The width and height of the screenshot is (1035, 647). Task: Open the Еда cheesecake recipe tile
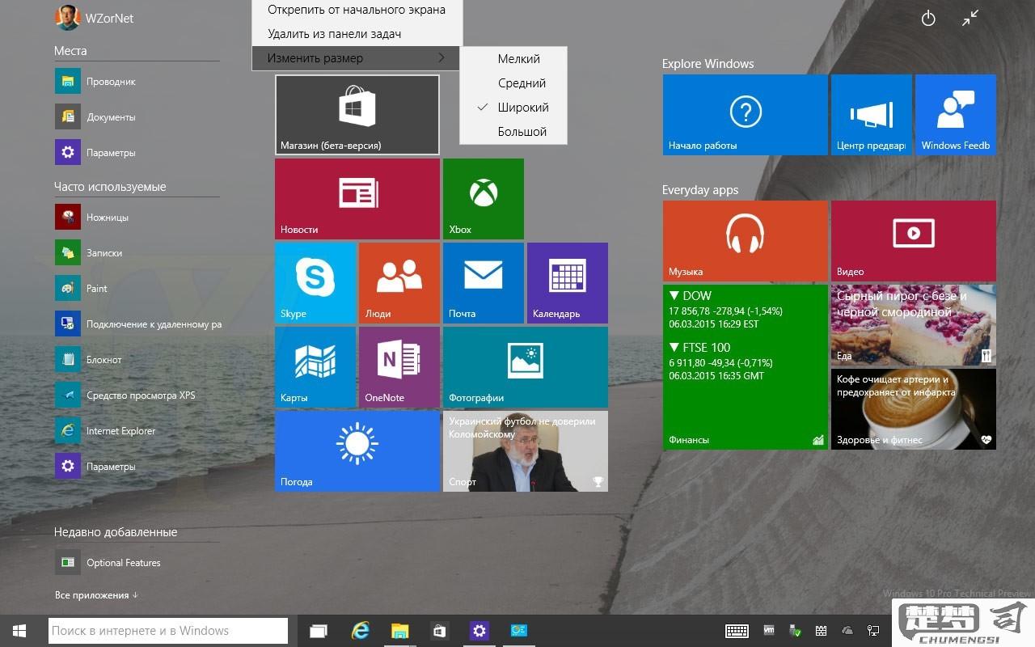pyautogui.click(x=914, y=325)
